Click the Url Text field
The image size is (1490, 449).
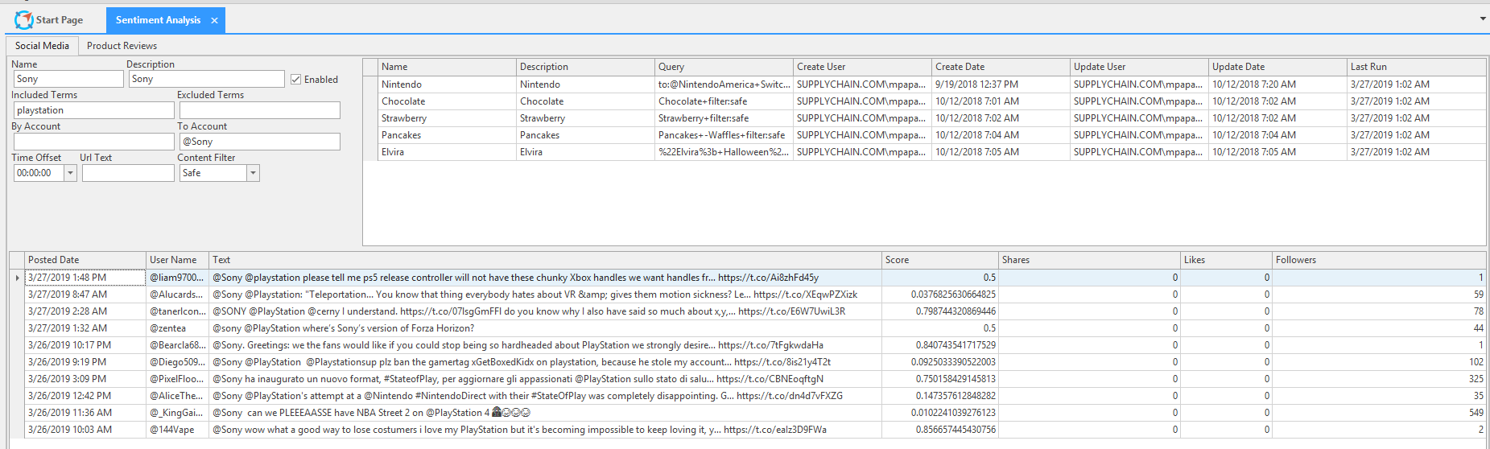tap(128, 173)
